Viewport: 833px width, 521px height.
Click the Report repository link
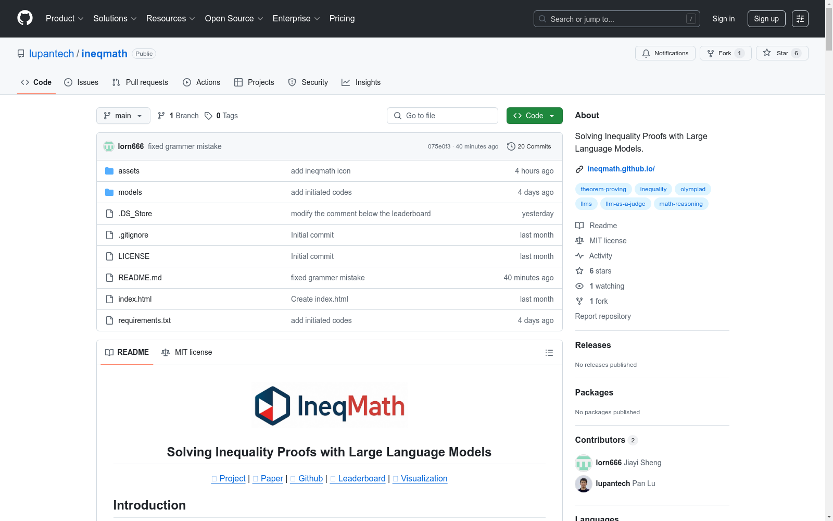tap(603, 316)
